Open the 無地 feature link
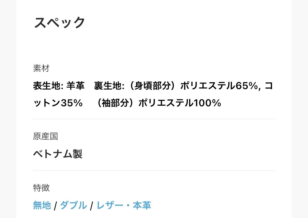308x218 pixels. pos(42,205)
